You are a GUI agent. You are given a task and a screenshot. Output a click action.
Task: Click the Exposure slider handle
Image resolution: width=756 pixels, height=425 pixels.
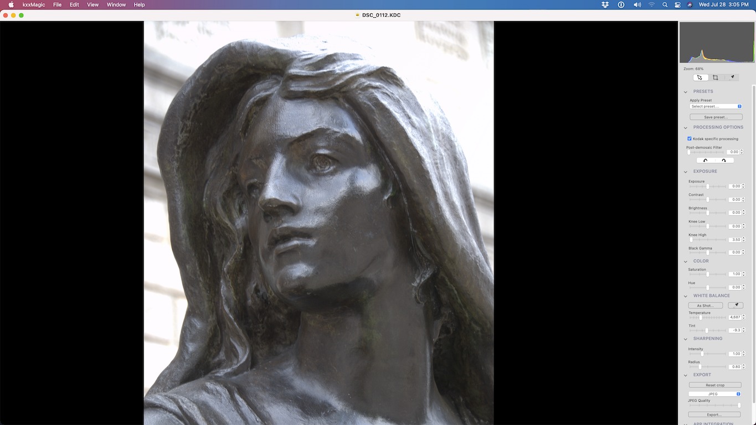(708, 186)
